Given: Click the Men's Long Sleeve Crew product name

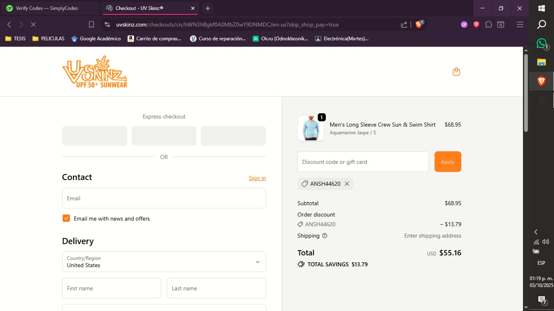Looking at the screenshot, I should 383,125.
